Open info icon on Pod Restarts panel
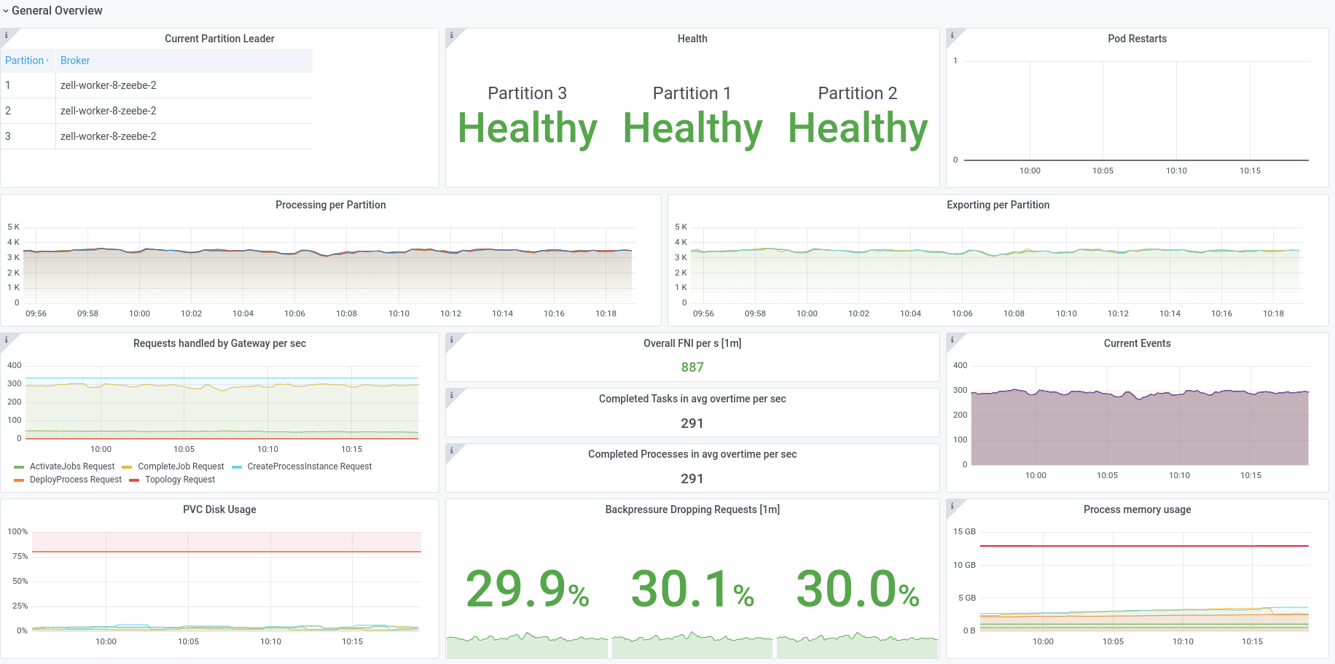The image size is (1335, 664). (952, 35)
